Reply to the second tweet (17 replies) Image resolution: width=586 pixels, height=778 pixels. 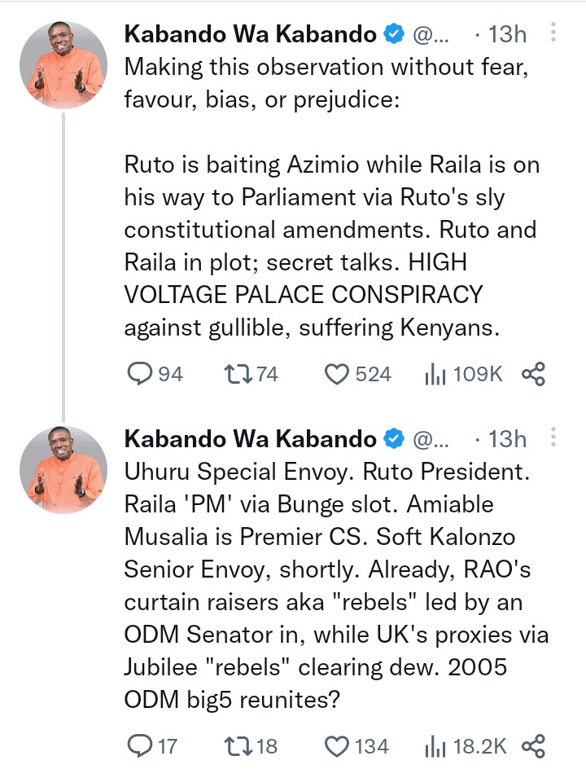tap(142, 745)
